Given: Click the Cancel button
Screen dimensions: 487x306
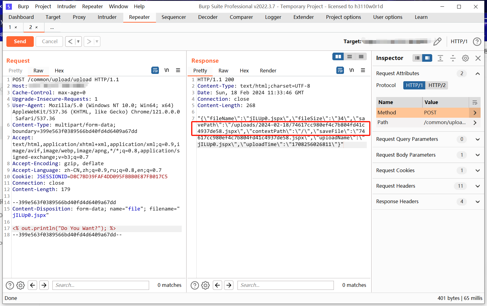Looking at the screenshot, I should [x=49, y=41].
